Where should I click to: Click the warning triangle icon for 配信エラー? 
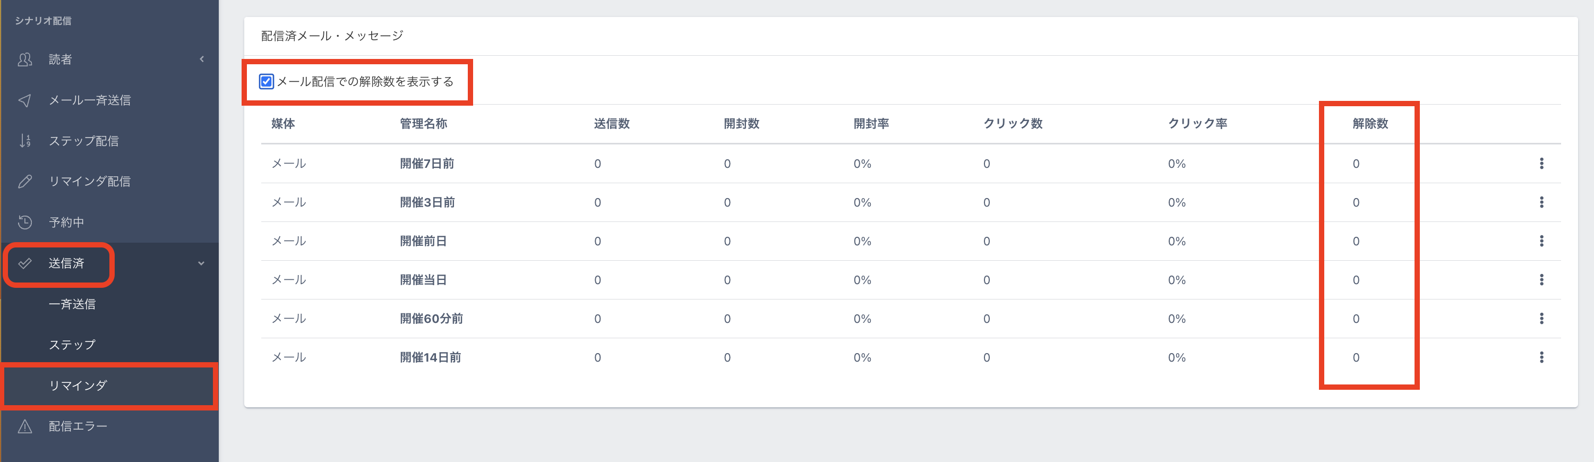pos(25,426)
